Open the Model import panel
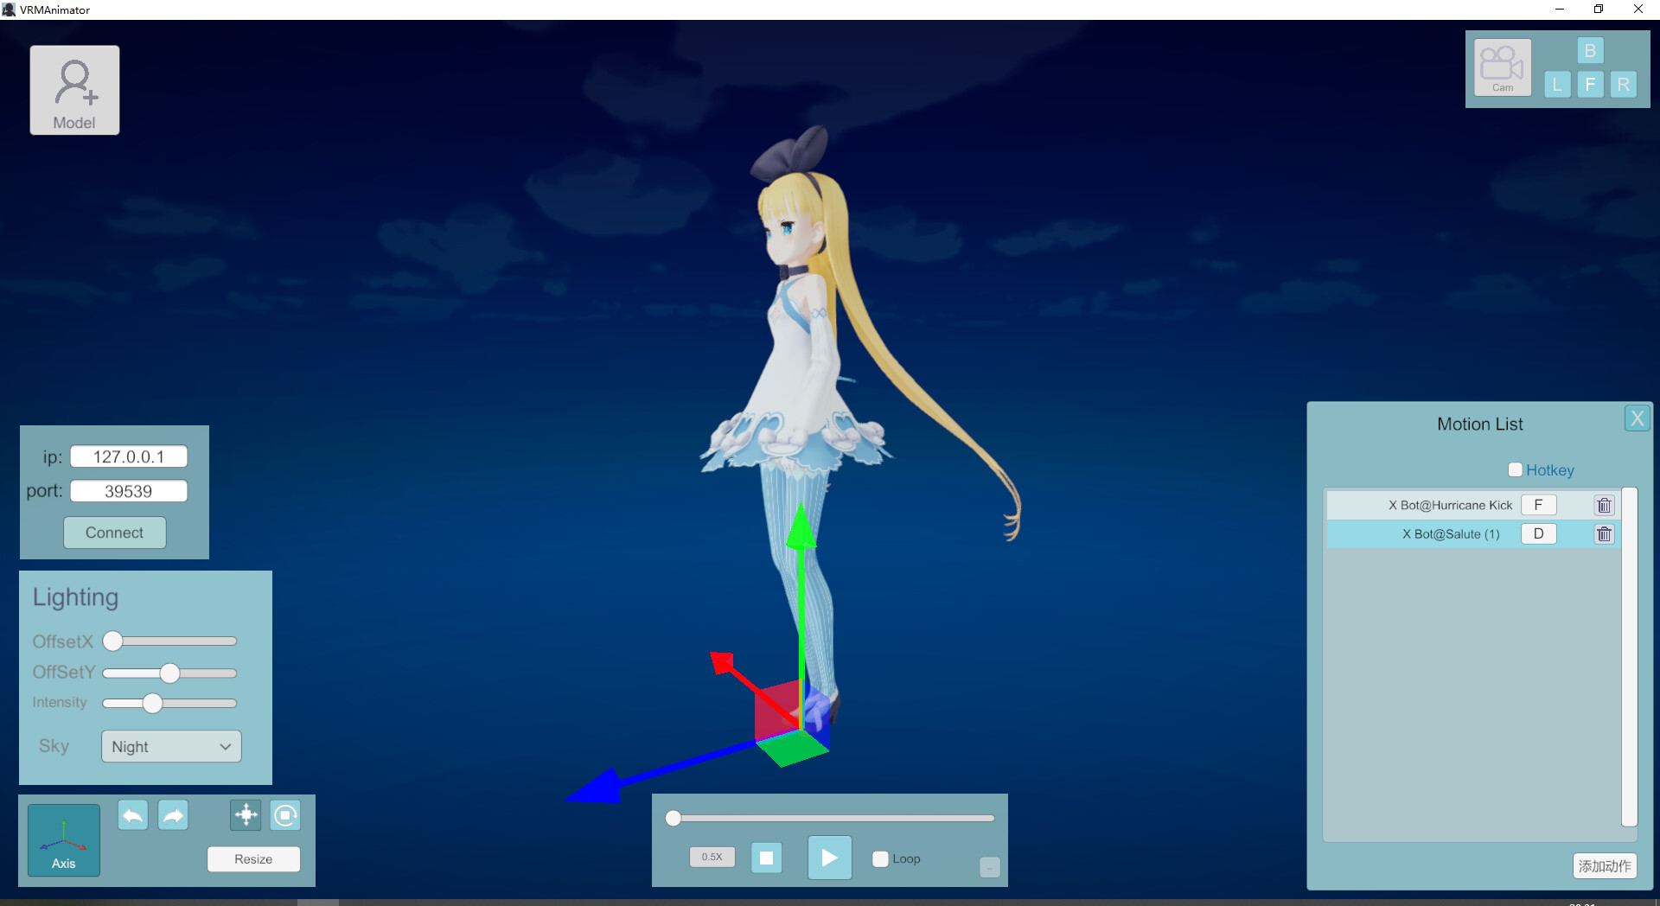 [73, 89]
